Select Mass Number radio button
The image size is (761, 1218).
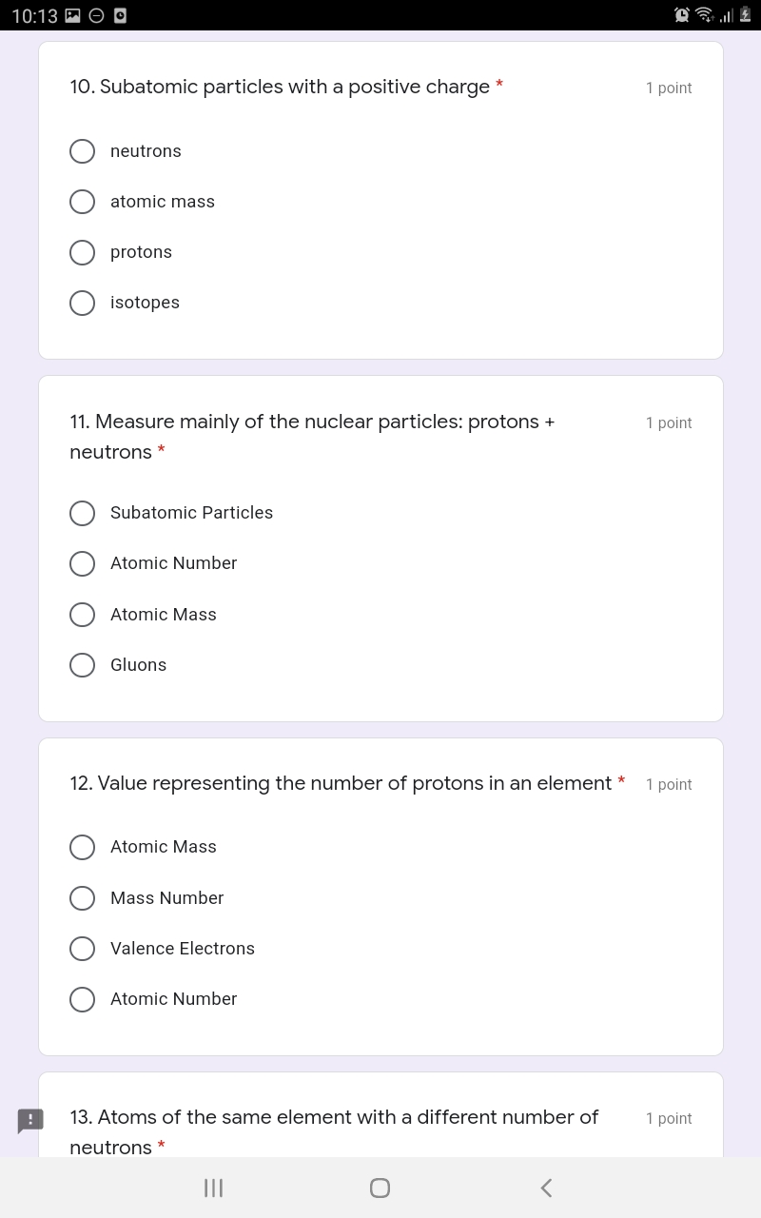pos(83,898)
